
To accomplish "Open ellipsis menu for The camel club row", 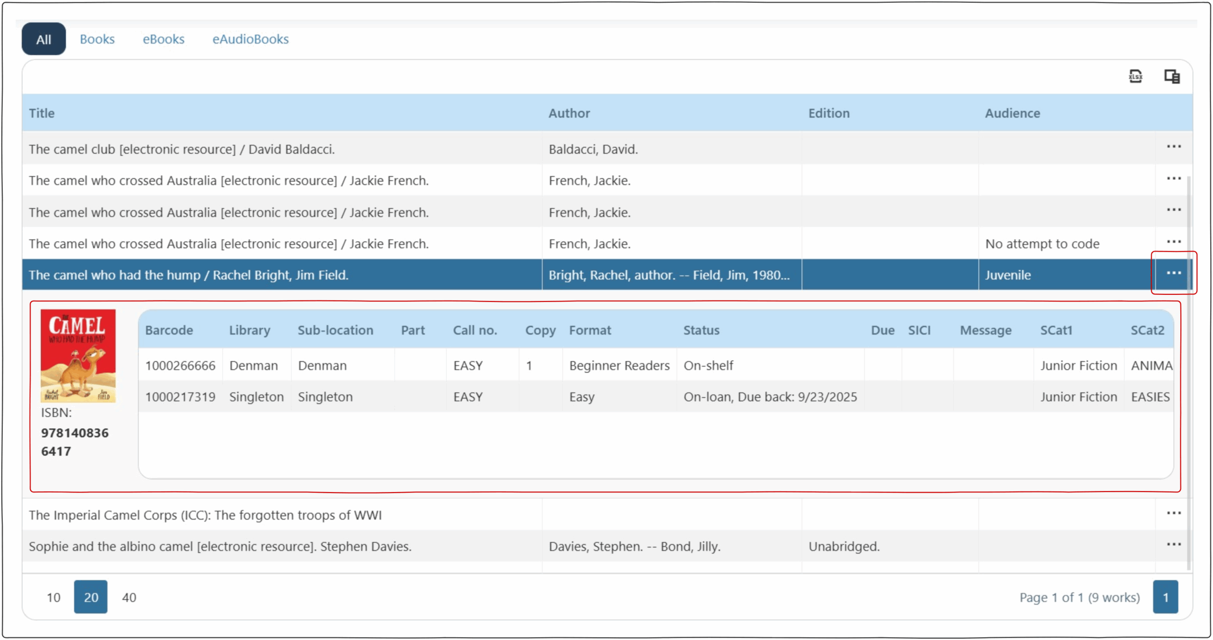I will (1173, 147).
